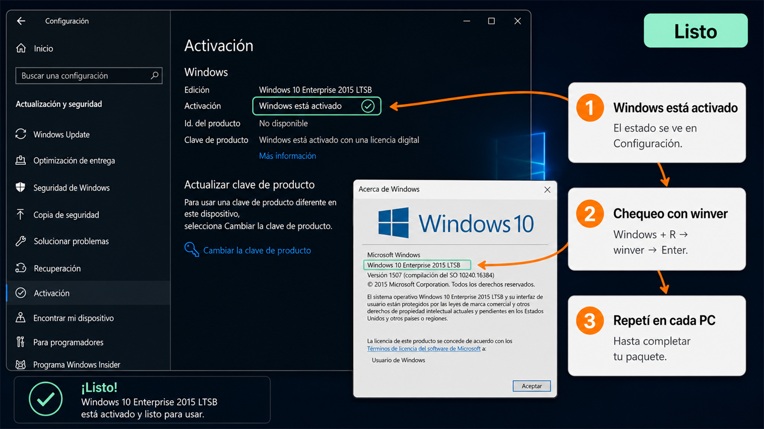Click the search magnifier icon
The image size is (764, 429).
click(155, 75)
